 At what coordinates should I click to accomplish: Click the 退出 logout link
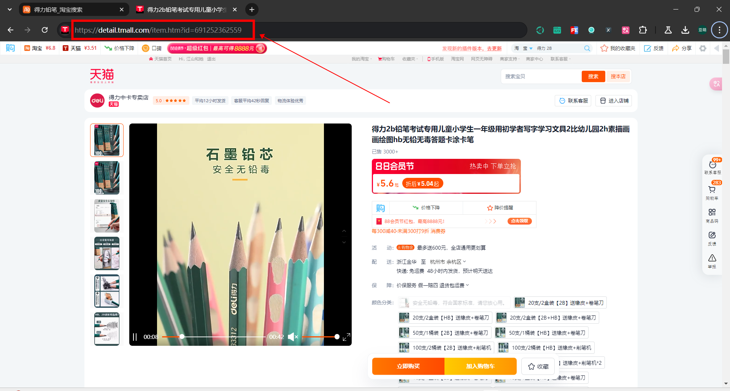point(211,59)
